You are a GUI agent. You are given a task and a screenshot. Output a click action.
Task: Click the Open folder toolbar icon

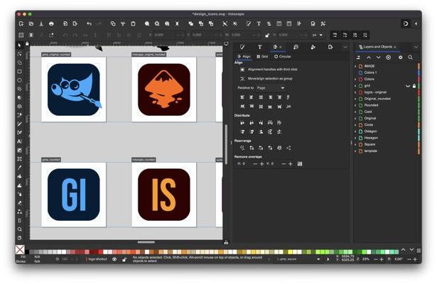[31, 24]
